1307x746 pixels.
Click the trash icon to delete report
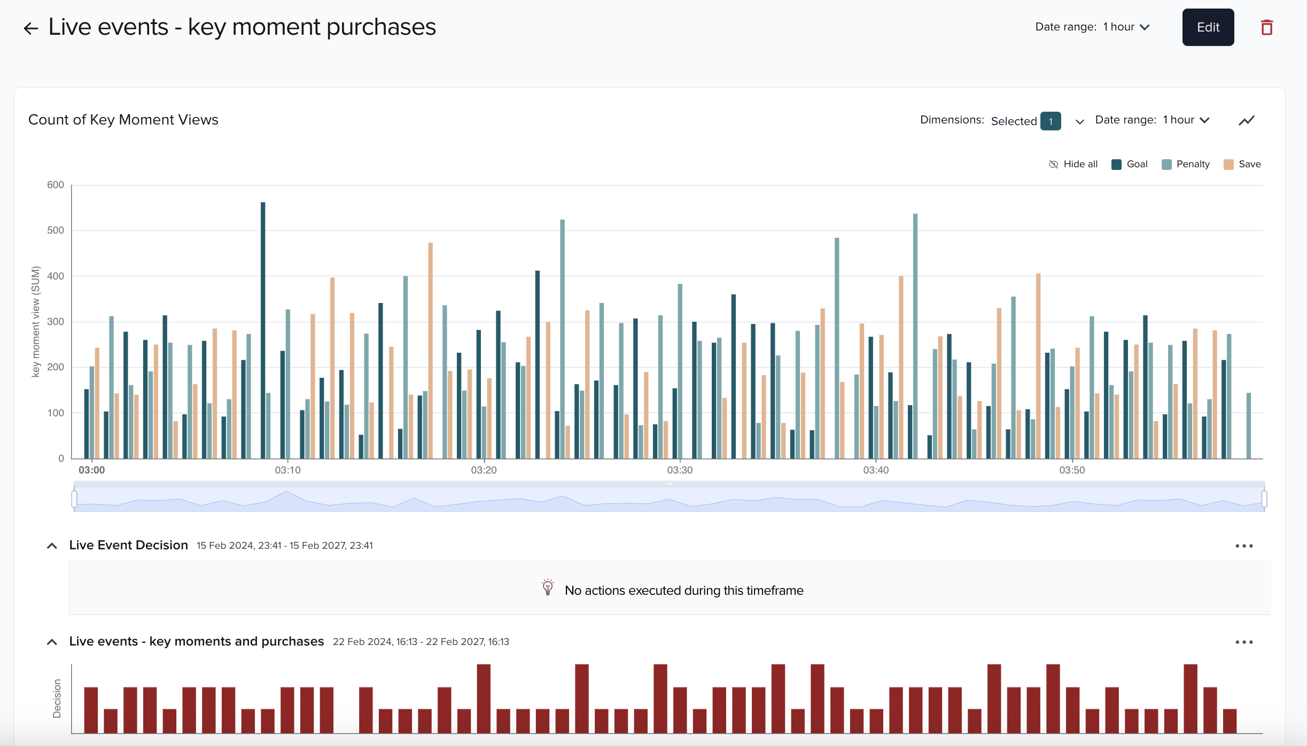pos(1266,27)
